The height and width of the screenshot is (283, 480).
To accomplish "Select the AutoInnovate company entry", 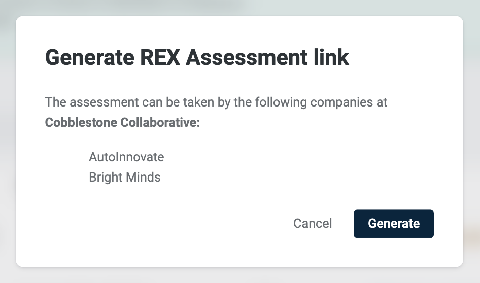I will pyautogui.click(x=126, y=157).
